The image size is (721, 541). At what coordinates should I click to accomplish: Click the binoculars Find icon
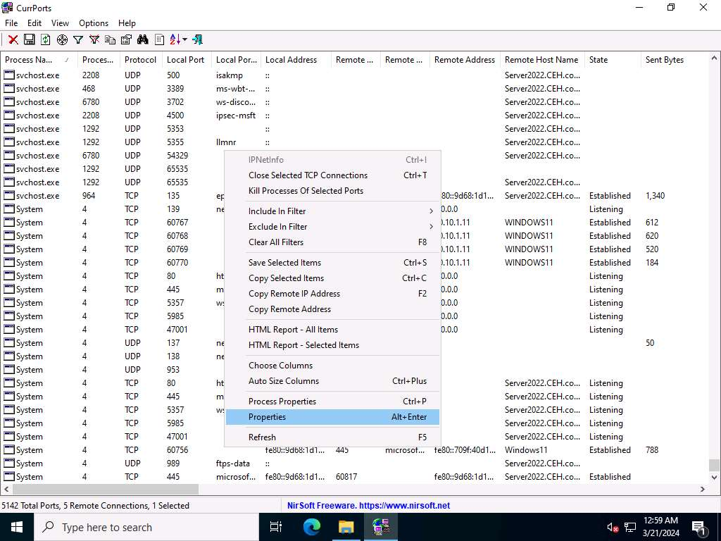pyautogui.click(x=143, y=40)
